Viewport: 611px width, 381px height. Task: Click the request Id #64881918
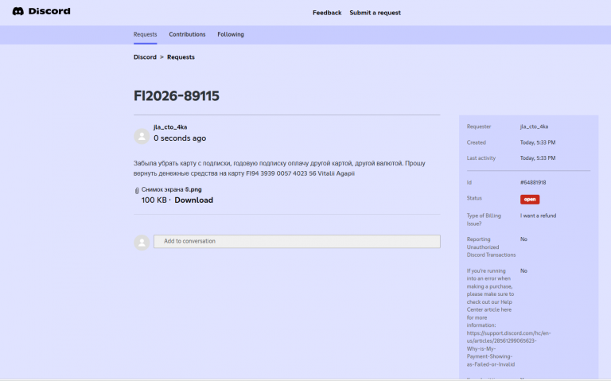[533, 183]
